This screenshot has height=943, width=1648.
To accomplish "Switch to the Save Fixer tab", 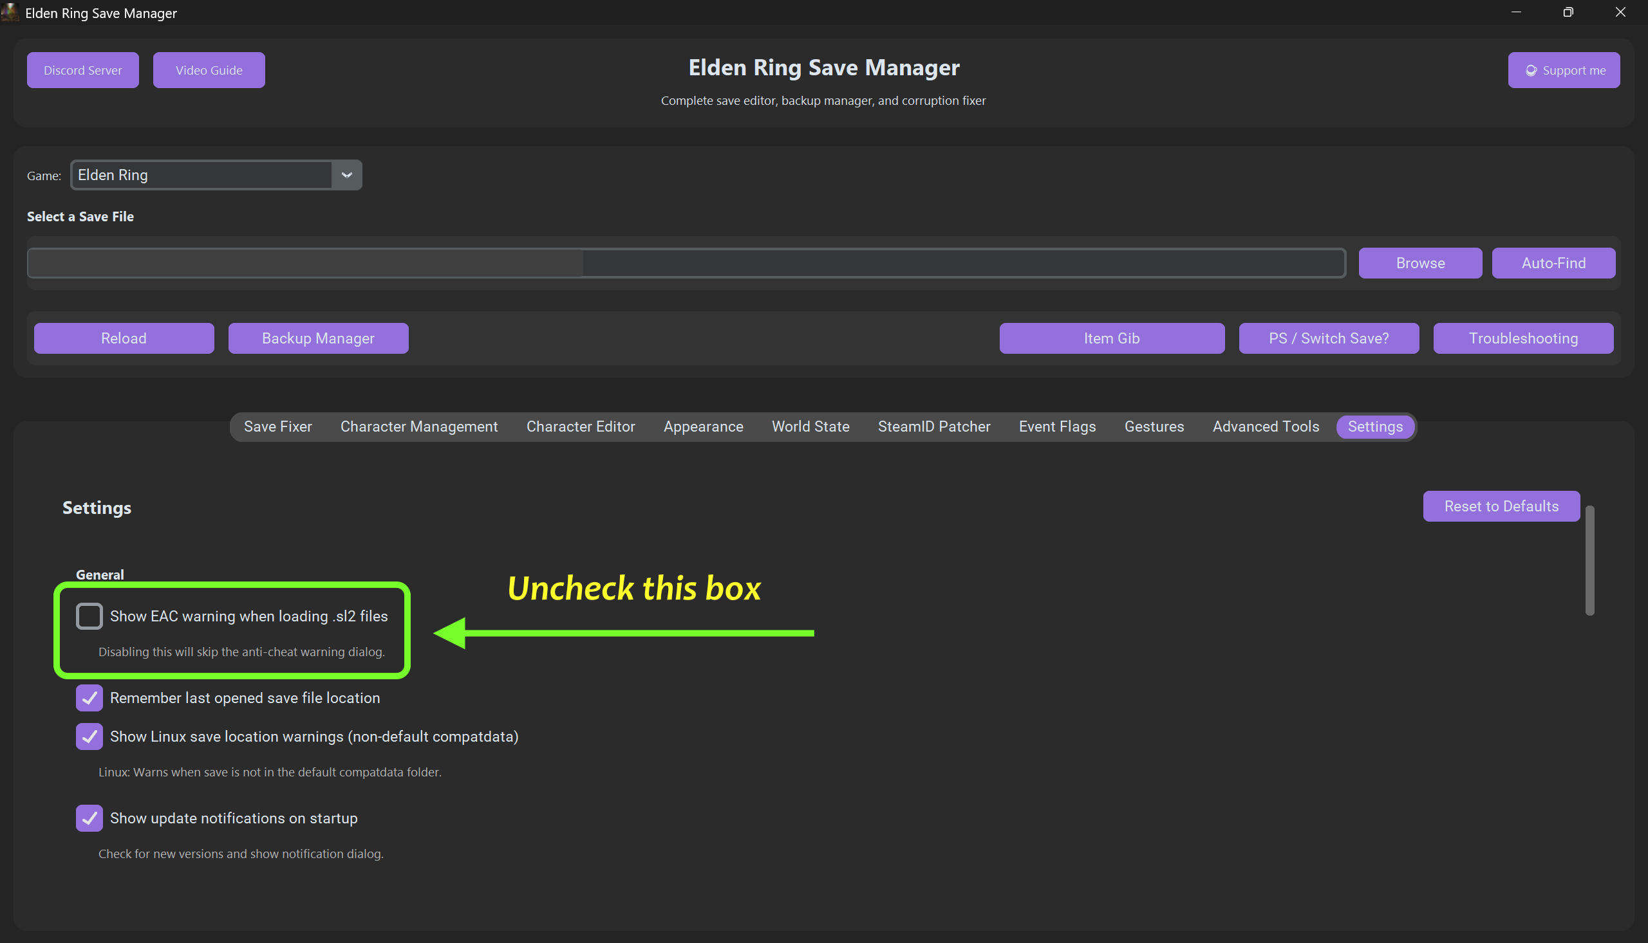I will (x=278, y=427).
